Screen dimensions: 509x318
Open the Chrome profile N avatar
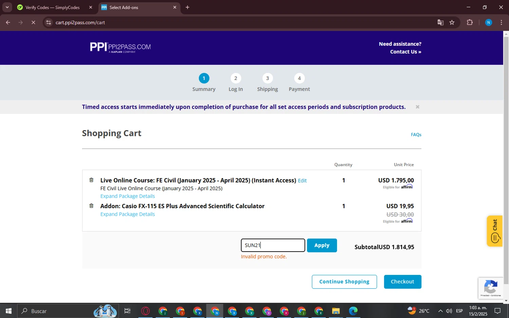(489, 22)
